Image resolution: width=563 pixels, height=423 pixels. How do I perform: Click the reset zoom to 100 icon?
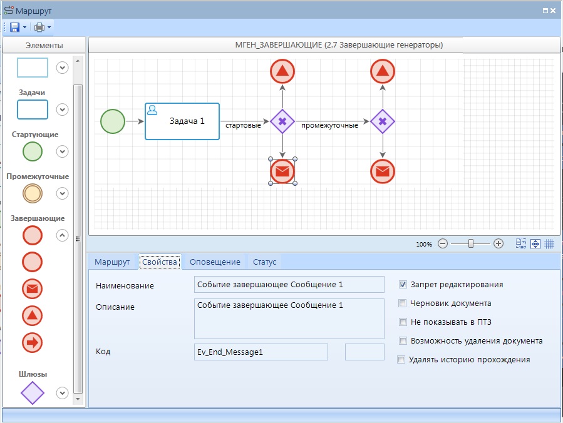(521, 244)
